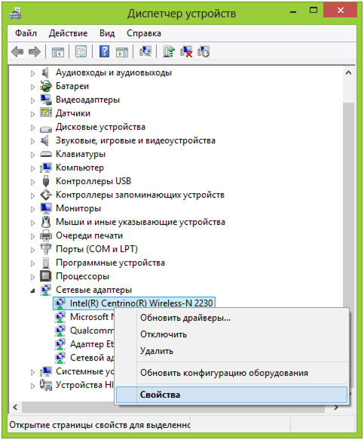The height and width of the screenshot is (440, 364).
Task: Choose Свойства in the context menu
Action: (x=231, y=395)
